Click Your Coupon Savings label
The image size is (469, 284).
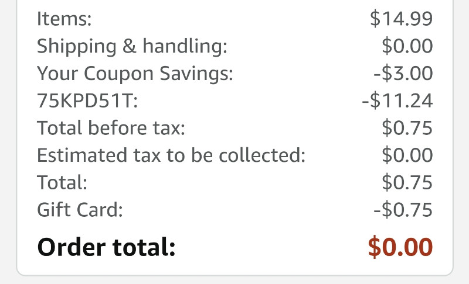pyautogui.click(x=135, y=73)
